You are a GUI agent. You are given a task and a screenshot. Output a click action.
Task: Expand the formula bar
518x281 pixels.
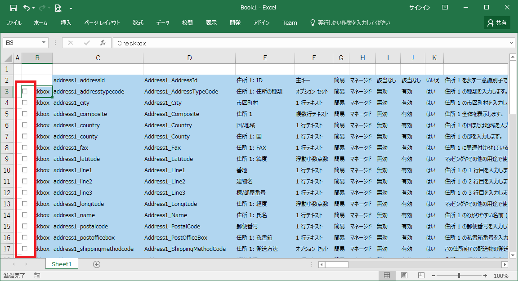[511, 43]
